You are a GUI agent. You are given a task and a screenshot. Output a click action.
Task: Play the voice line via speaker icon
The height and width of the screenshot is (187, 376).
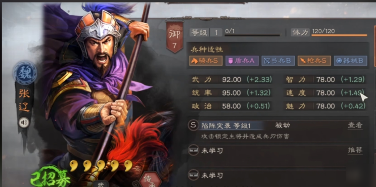(24, 123)
